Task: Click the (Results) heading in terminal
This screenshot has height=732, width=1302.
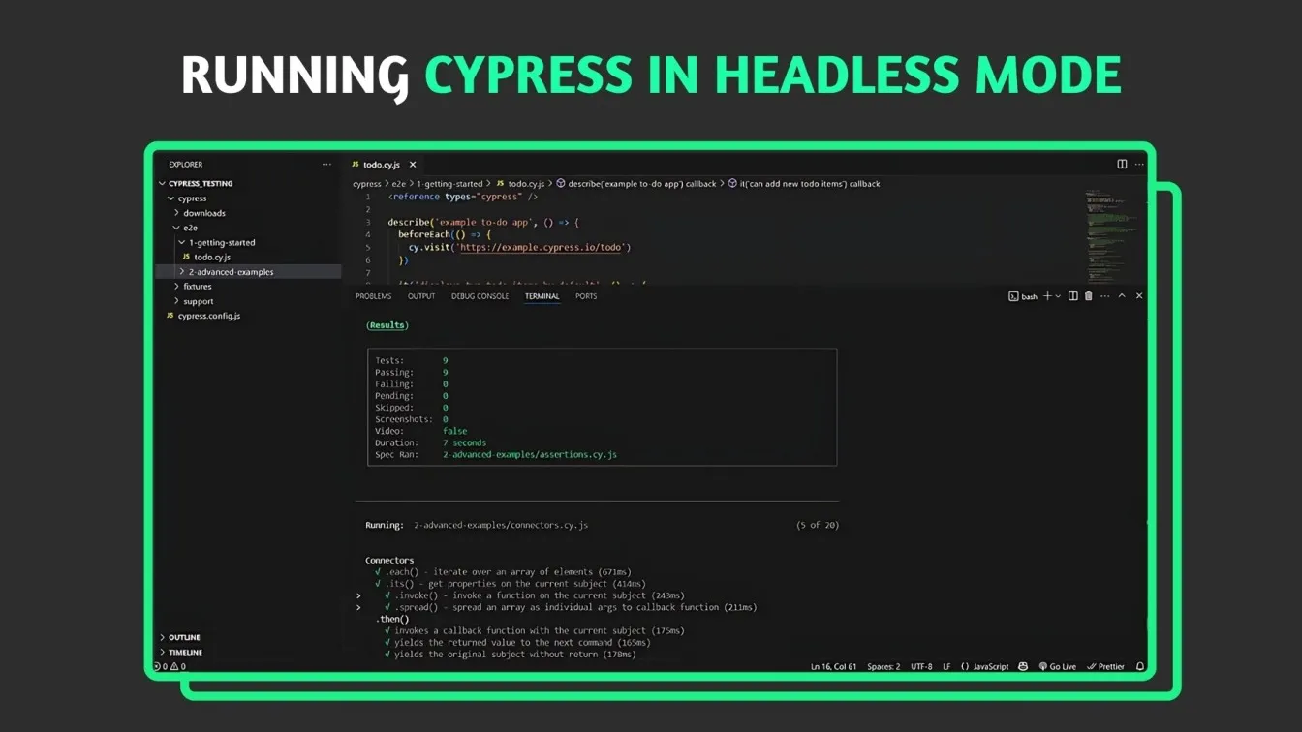Action: (387, 325)
